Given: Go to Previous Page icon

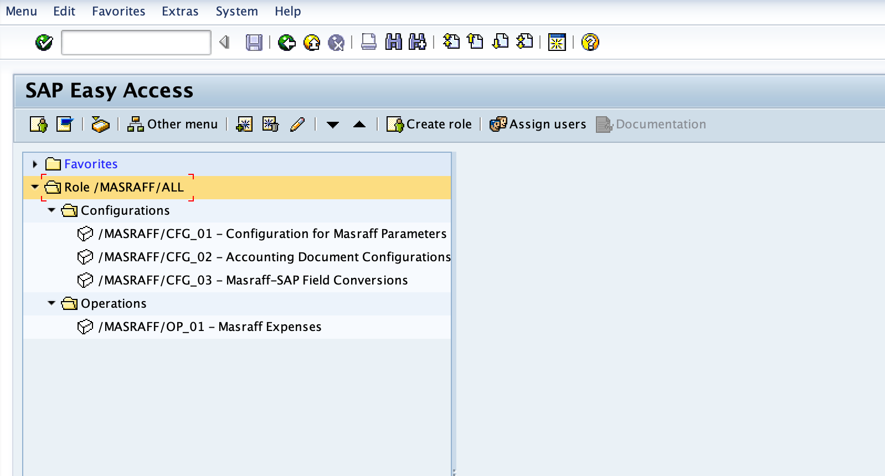Looking at the screenshot, I should (x=475, y=42).
